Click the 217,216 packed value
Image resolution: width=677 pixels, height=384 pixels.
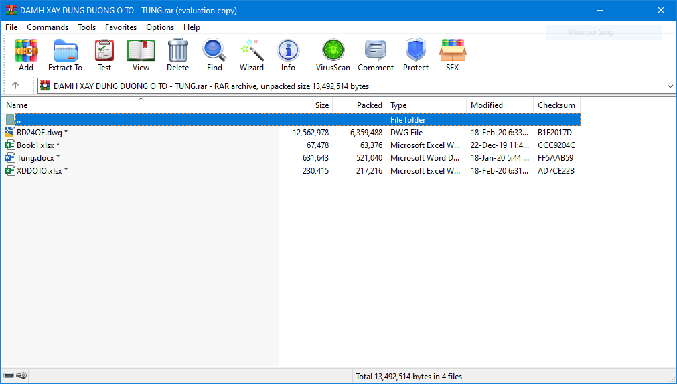(x=370, y=171)
